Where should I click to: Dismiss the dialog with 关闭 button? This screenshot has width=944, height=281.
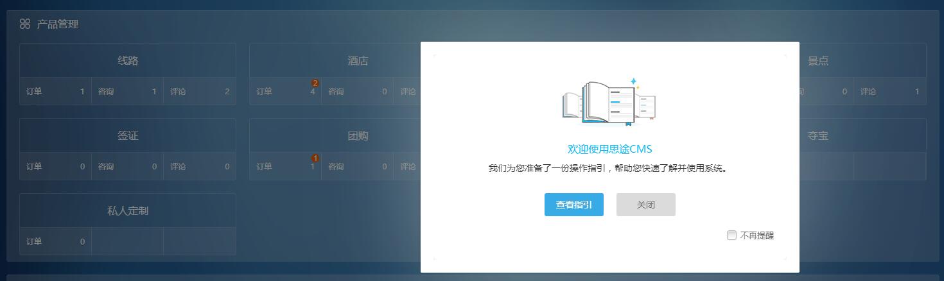click(x=645, y=205)
